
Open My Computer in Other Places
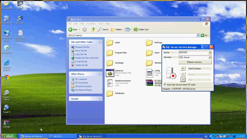coord(81,79)
